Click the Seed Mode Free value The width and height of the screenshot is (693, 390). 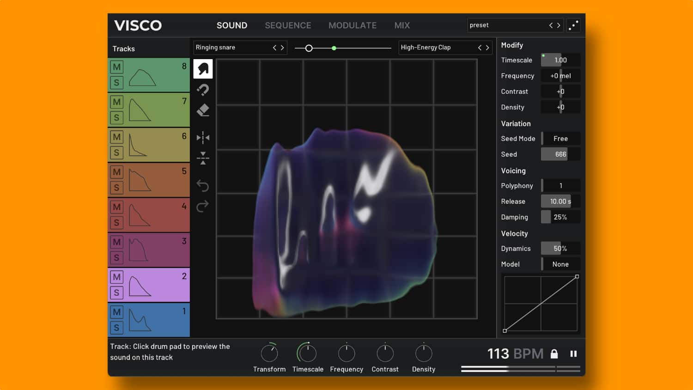pos(561,139)
